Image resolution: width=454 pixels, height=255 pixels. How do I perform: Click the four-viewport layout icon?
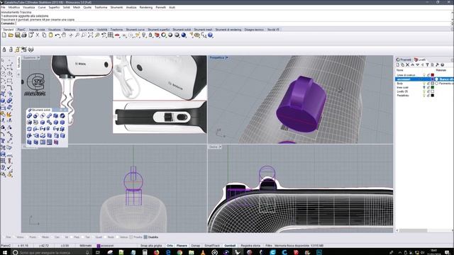(x=111, y=35)
